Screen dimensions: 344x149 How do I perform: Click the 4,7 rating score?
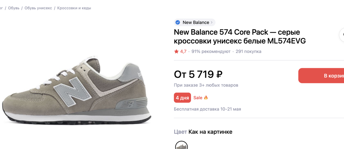(183, 52)
